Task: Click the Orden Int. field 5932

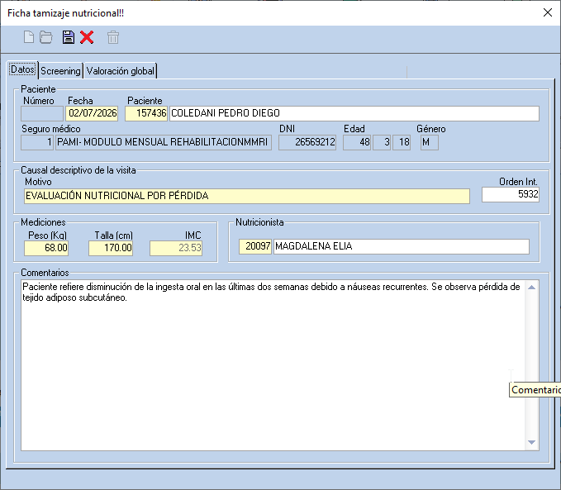Action: click(511, 195)
